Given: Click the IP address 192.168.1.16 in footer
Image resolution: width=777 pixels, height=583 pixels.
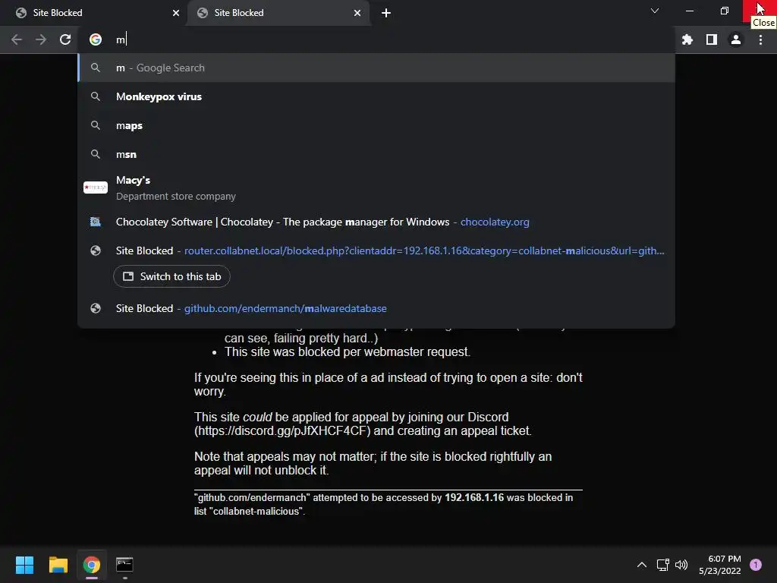Looking at the screenshot, I should point(473,498).
